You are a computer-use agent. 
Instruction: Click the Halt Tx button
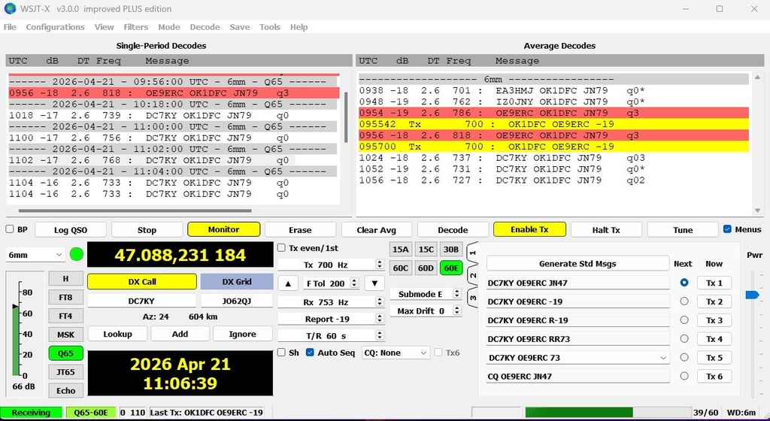[606, 229]
